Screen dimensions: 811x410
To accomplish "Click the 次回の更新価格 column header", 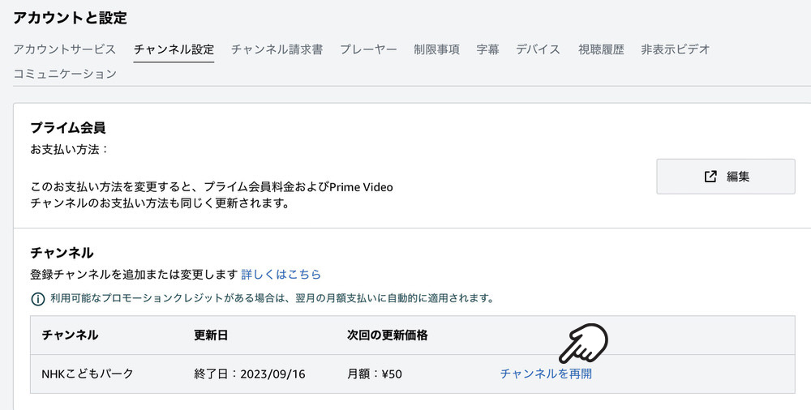I will [388, 335].
